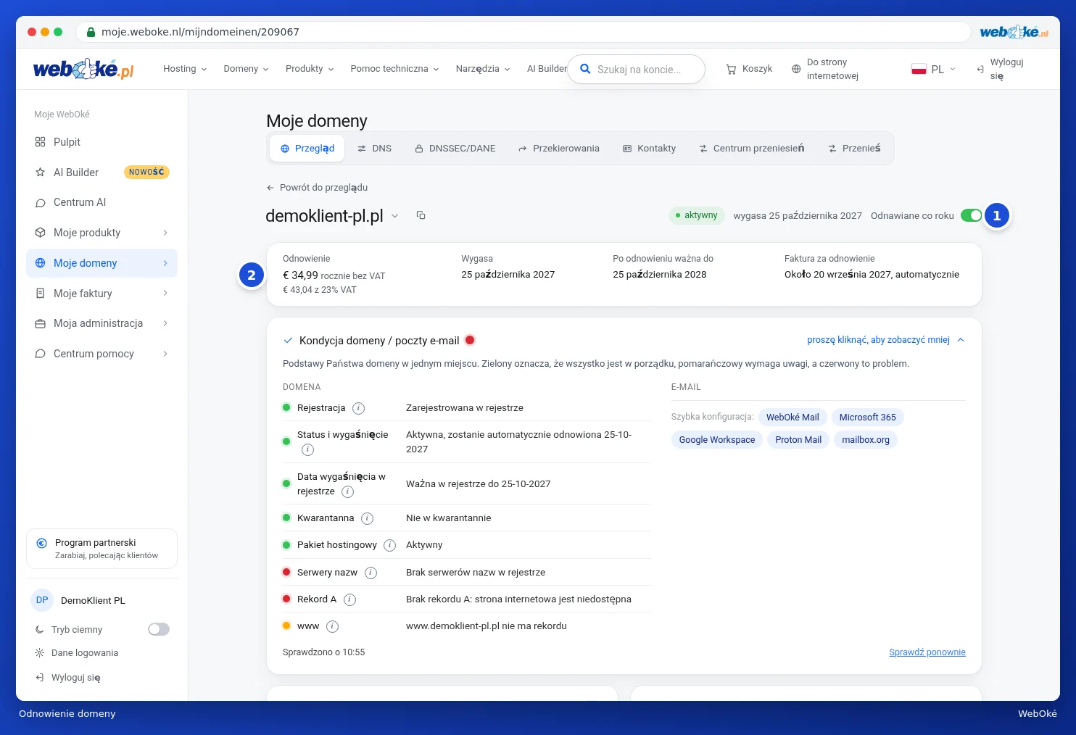
Task: Click the Pulpit dashboard icon in sidebar
Action: (x=40, y=142)
